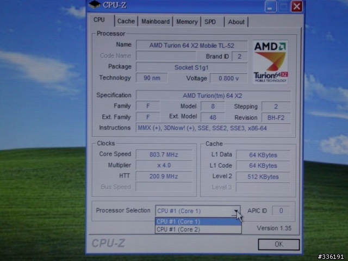
Task: Click the Technology value 90 nm
Action: point(152,78)
